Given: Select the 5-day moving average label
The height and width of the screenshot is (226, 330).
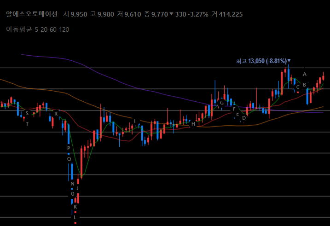Looking at the screenshot, I should coord(36,29).
